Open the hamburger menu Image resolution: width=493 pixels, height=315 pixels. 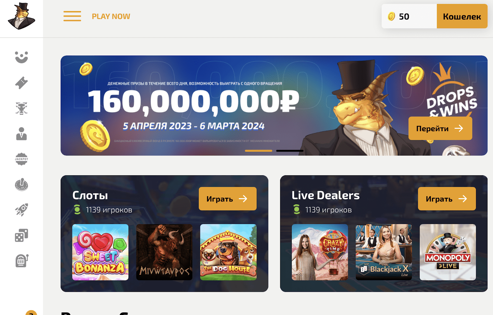pyautogui.click(x=72, y=16)
